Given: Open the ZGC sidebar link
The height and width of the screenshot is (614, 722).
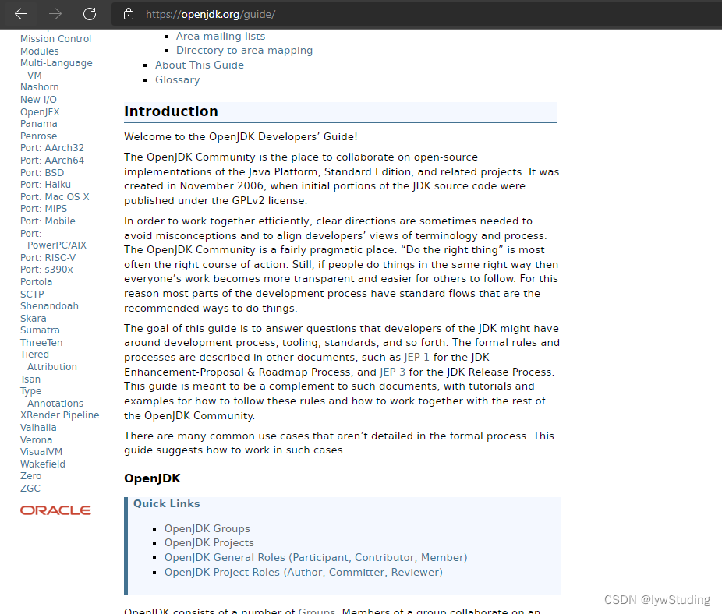Looking at the screenshot, I should point(30,489).
